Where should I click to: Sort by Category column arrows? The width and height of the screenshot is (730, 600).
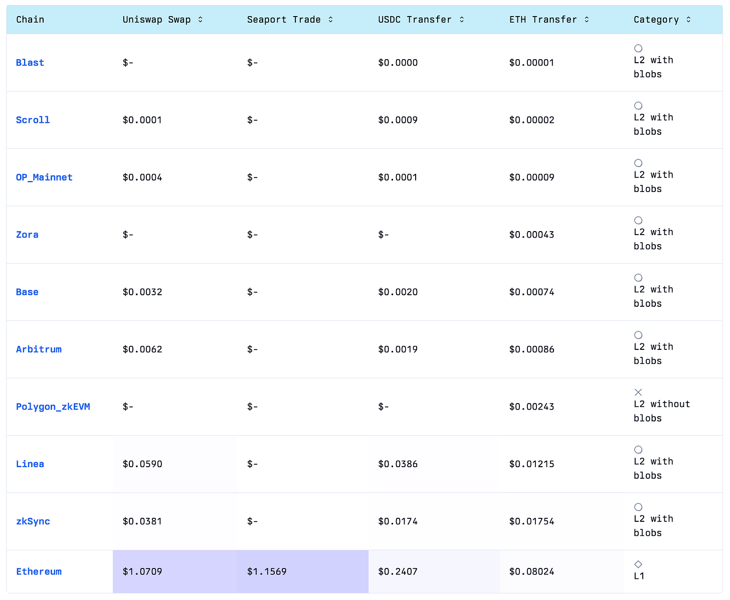pos(688,20)
